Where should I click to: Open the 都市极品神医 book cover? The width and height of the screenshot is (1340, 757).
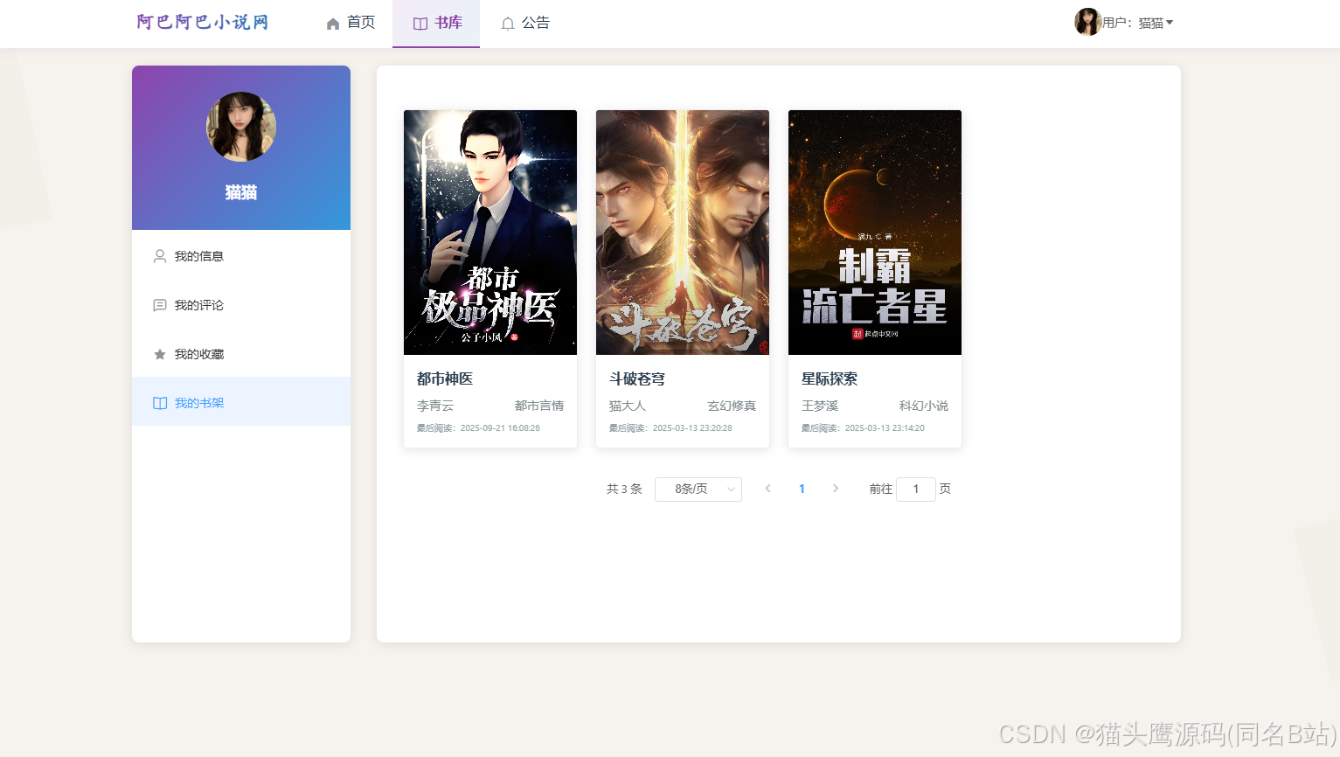(490, 233)
